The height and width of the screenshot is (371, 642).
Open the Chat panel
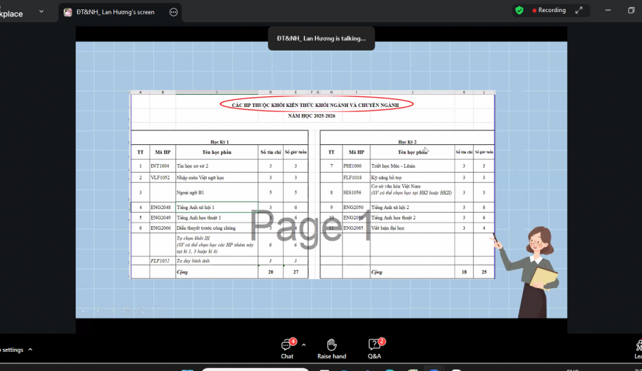pyautogui.click(x=287, y=349)
